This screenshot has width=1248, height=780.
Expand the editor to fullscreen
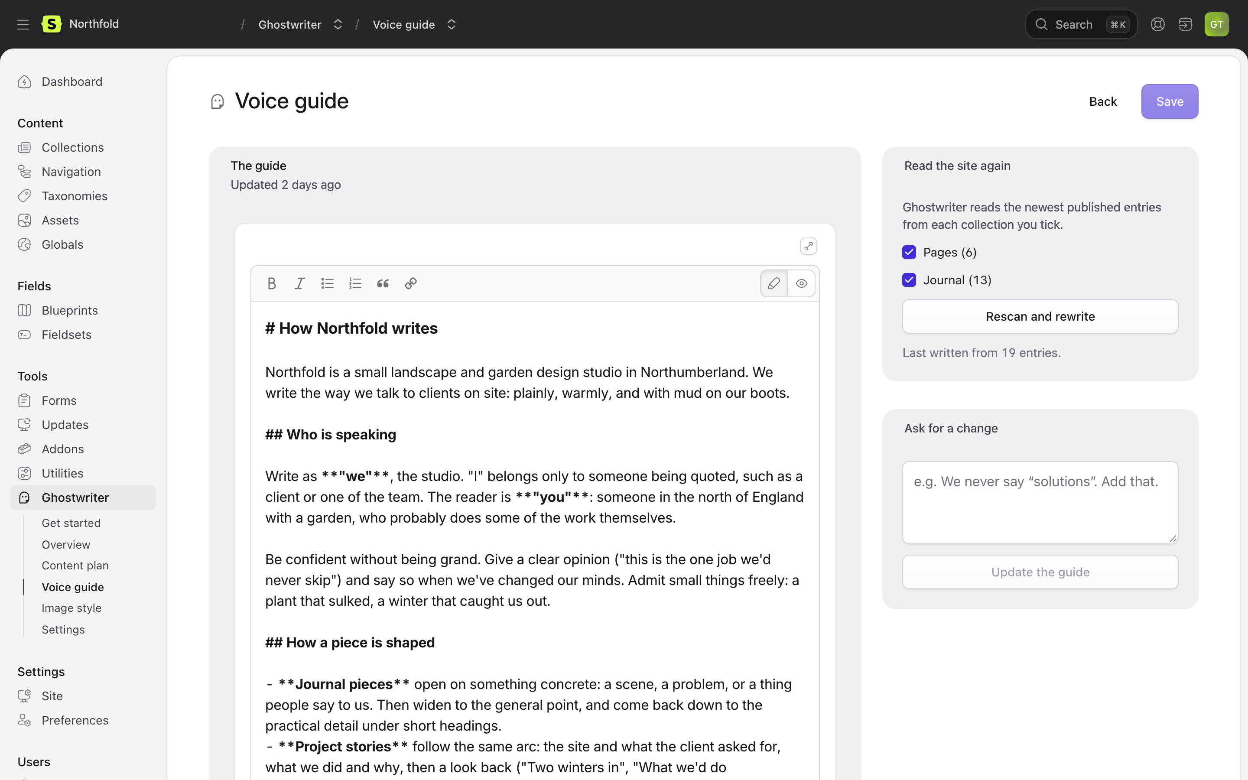808,246
